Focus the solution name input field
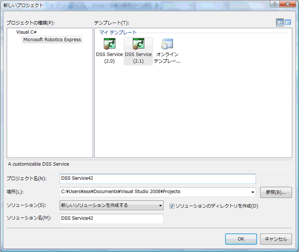Screen dimensions: 299x252 (x=111, y=218)
